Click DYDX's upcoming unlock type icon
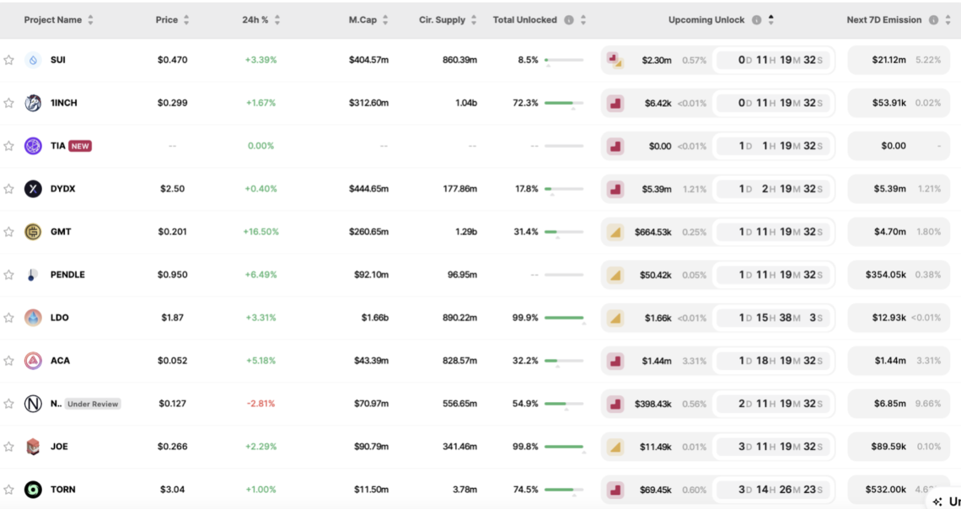This screenshot has width=961, height=509. [615, 189]
